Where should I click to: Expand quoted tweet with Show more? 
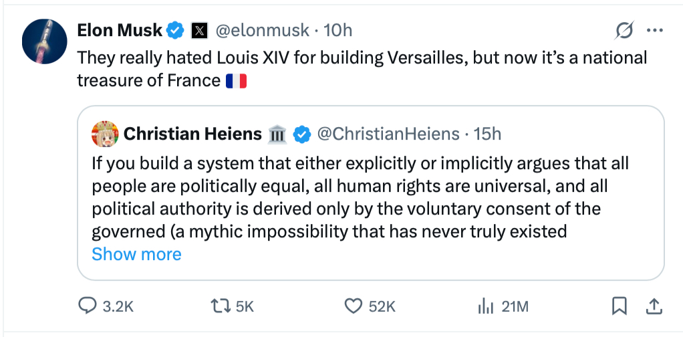coord(136,254)
